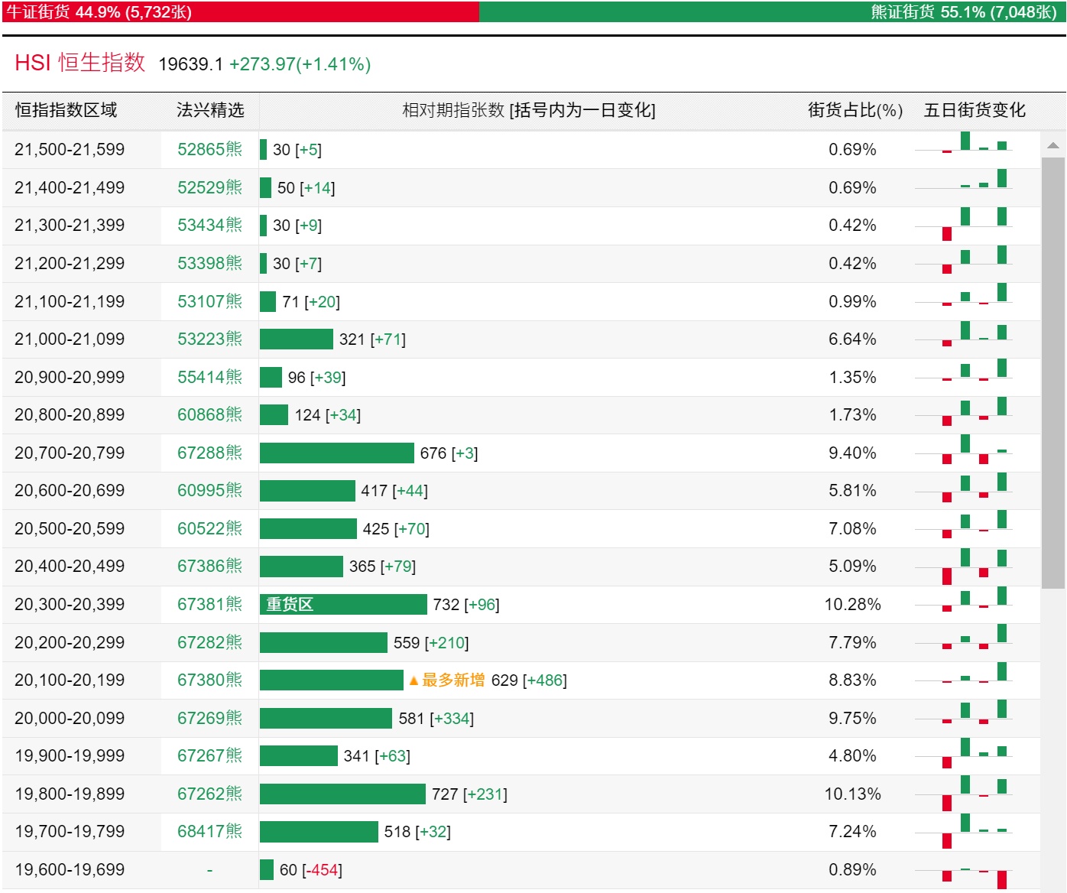Click the five-day chart for 21,500-21,599 row
This screenshot has width=1067, height=893.
coord(964,147)
